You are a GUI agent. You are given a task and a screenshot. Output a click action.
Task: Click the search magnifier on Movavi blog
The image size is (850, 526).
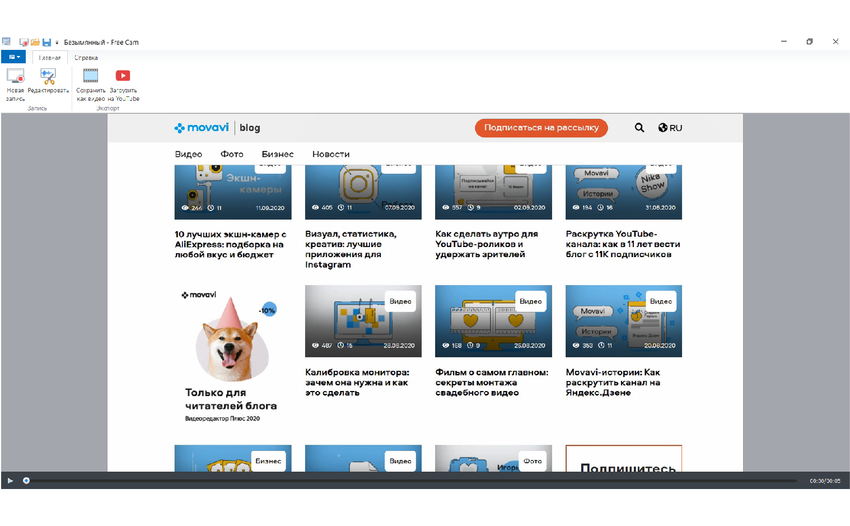click(x=639, y=128)
